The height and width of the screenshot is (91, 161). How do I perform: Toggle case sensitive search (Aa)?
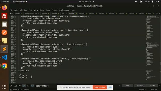coord(16,86)
